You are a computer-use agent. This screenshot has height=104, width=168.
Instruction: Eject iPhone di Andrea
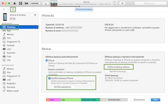click(x=35, y=15)
